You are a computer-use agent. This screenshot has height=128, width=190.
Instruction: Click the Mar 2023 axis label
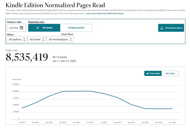coord(49,122)
